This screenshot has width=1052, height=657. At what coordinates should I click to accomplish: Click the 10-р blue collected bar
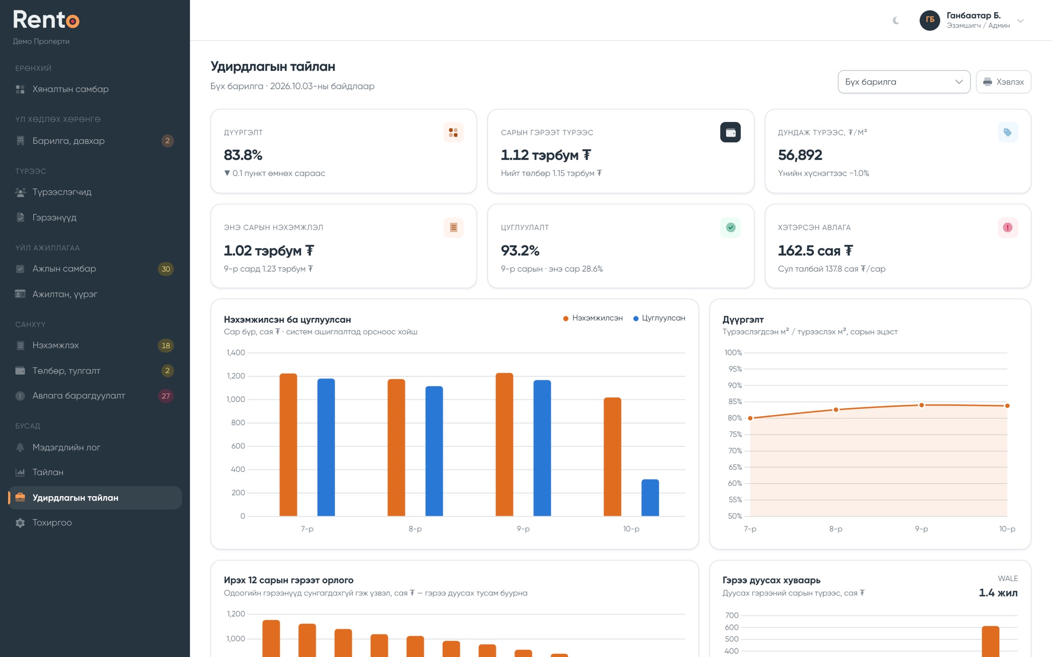tap(650, 498)
